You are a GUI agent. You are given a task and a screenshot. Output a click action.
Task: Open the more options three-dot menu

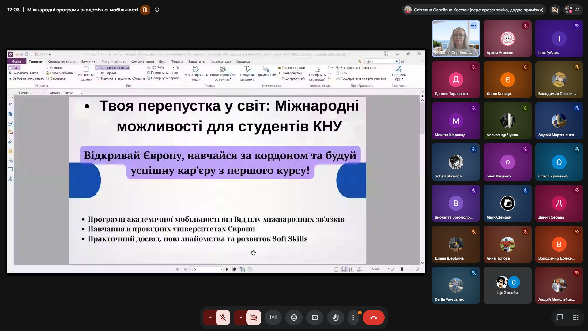(353, 318)
